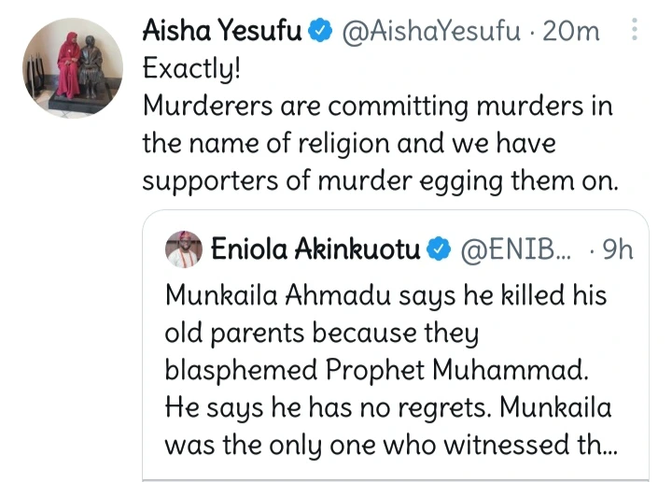Image resolution: width=672 pixels, height=482 pixels.
Task: Click "blasphemed Prophet Muhammad" line in quote
Action: coord(377,371)
